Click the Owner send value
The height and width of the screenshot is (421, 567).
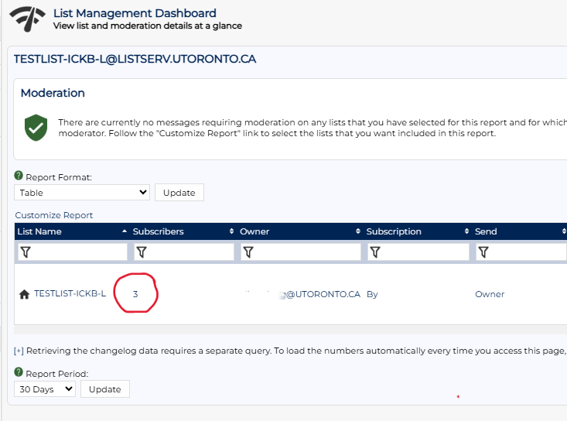click(490, 294)
